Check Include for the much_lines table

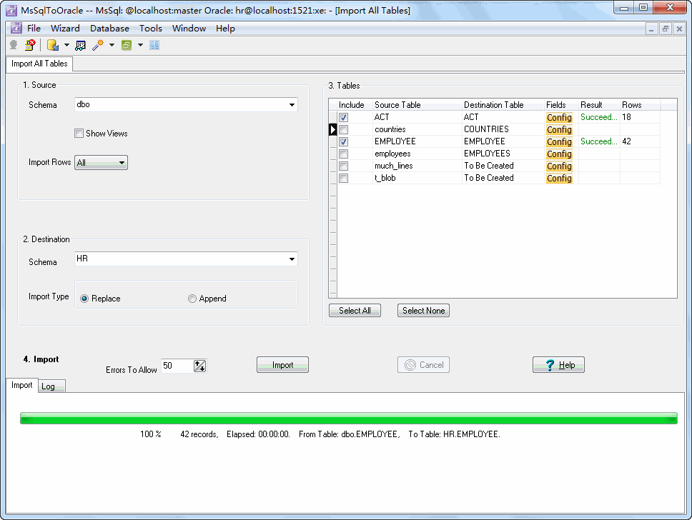[x=343, y=166]
